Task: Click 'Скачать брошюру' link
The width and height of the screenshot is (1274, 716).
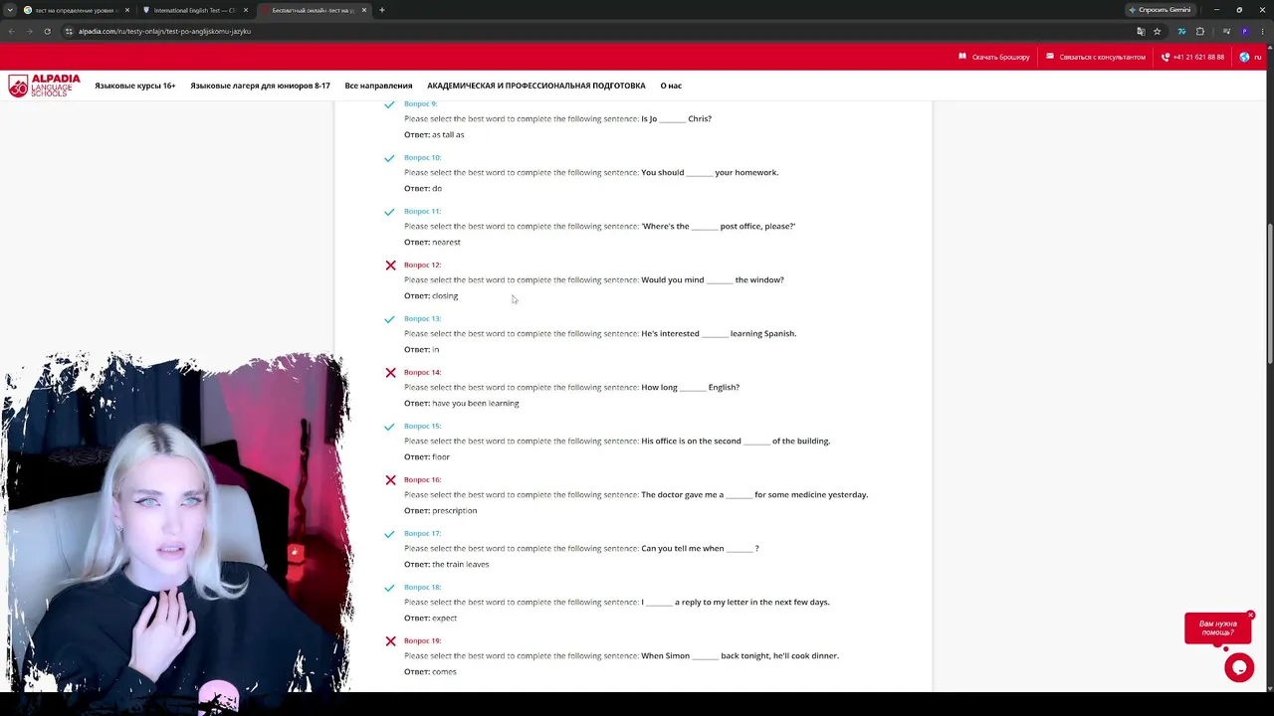Action: 994,57
